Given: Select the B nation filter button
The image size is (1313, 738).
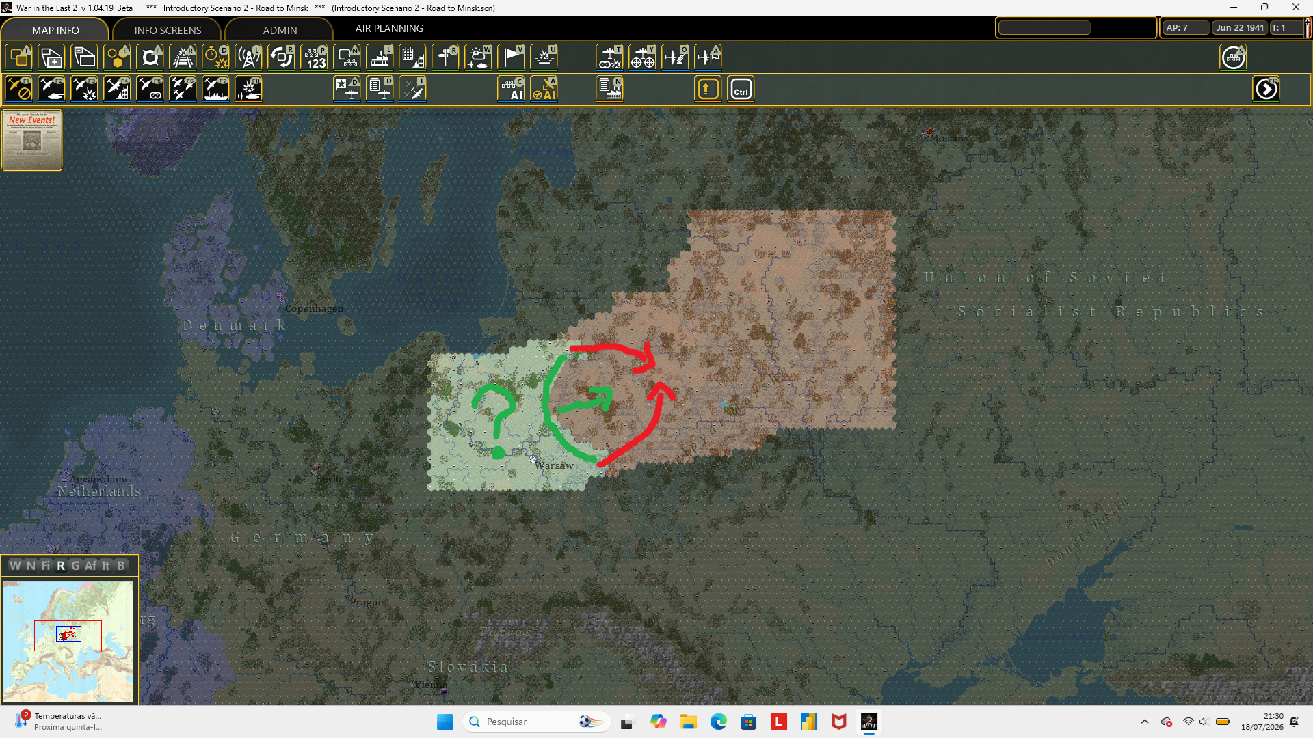Looking at the screenshot, I should 121,566.
